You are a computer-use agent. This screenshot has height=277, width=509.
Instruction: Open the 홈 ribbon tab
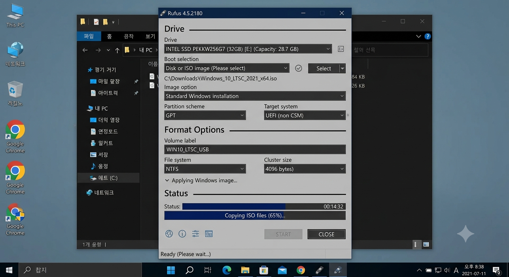pos(109,36)
